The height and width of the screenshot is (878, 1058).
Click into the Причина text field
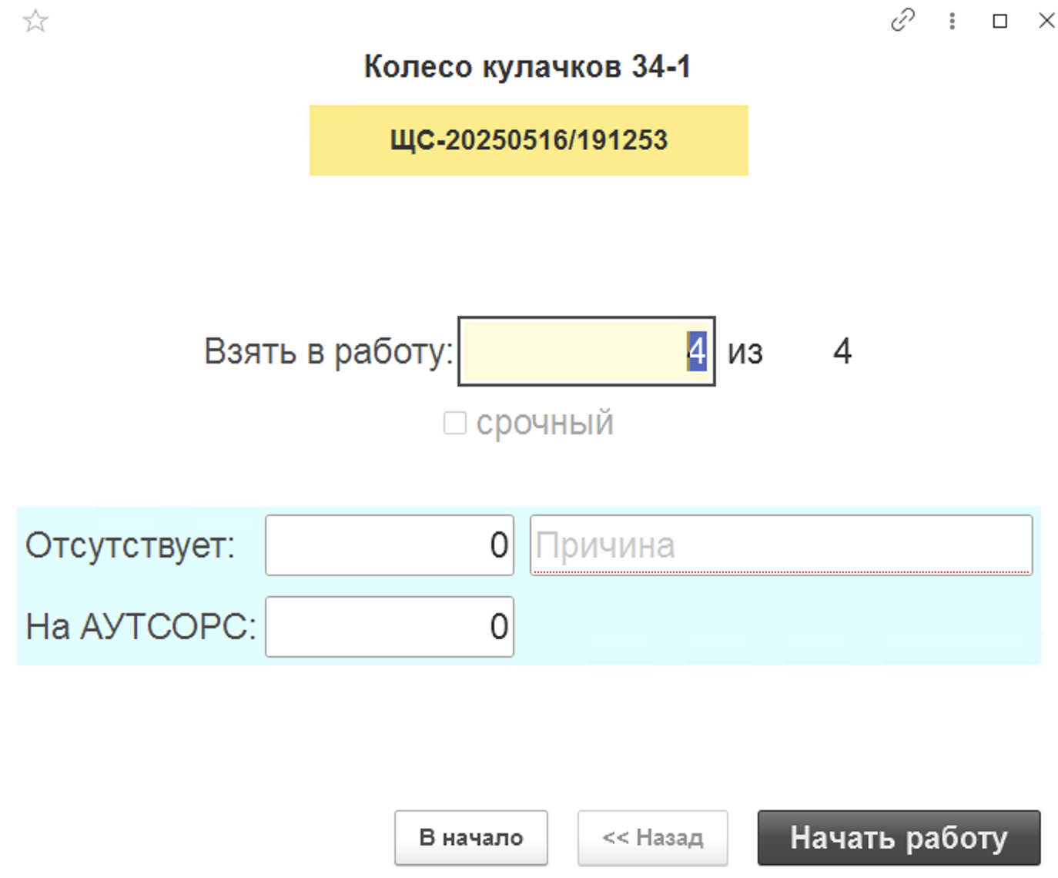point(780,545)
